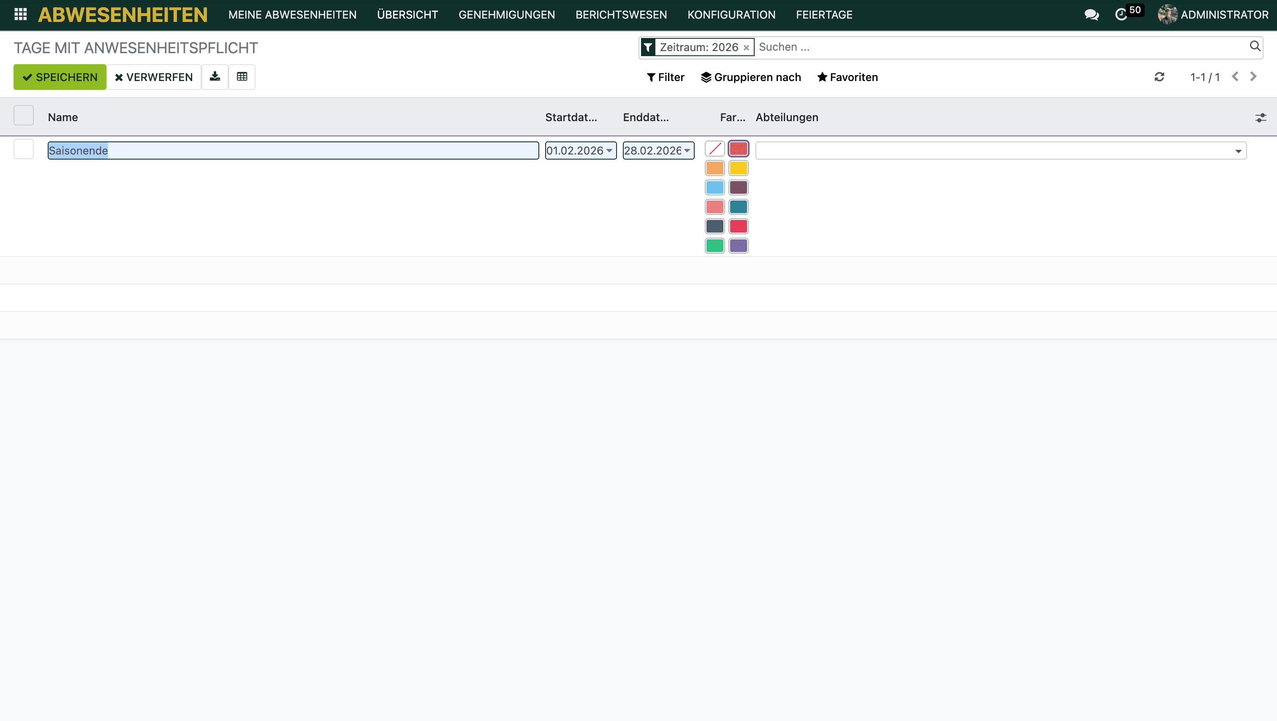
Task: Click the Speichern button
Action: coord(60,77)
